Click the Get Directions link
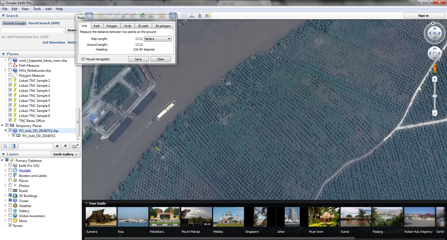Image resolution: width=447 pixels, height=240 pixels. tap(54, 42)
